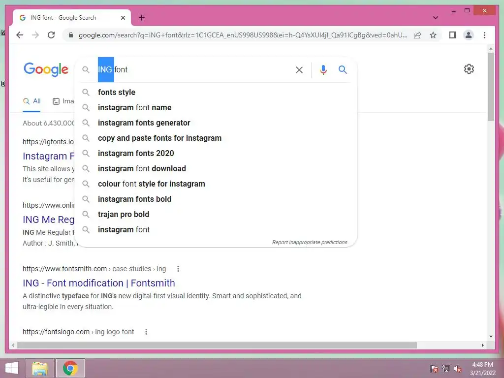Click 'Report inappropriate predictions' link
The width and height of the screenshot is (504, 378).
point(310,242)
